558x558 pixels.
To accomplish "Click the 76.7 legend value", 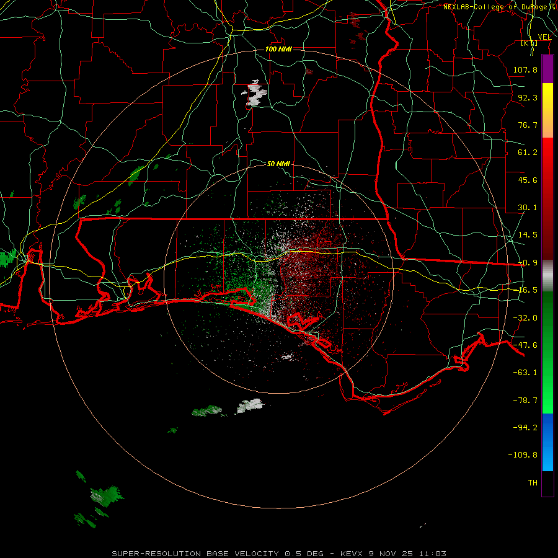I will click(x=528, y=125).
